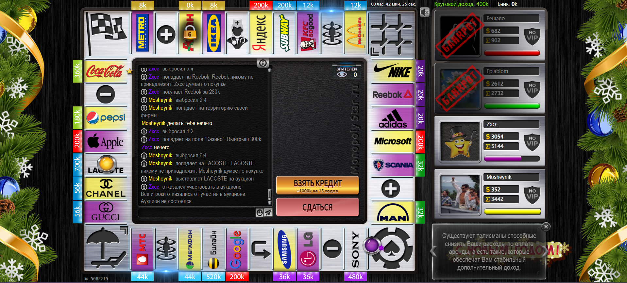Click the Scania company tile

[393, 165]
